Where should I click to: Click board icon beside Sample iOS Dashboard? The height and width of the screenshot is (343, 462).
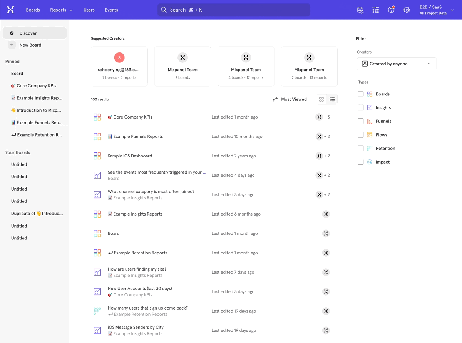(97, 156)
